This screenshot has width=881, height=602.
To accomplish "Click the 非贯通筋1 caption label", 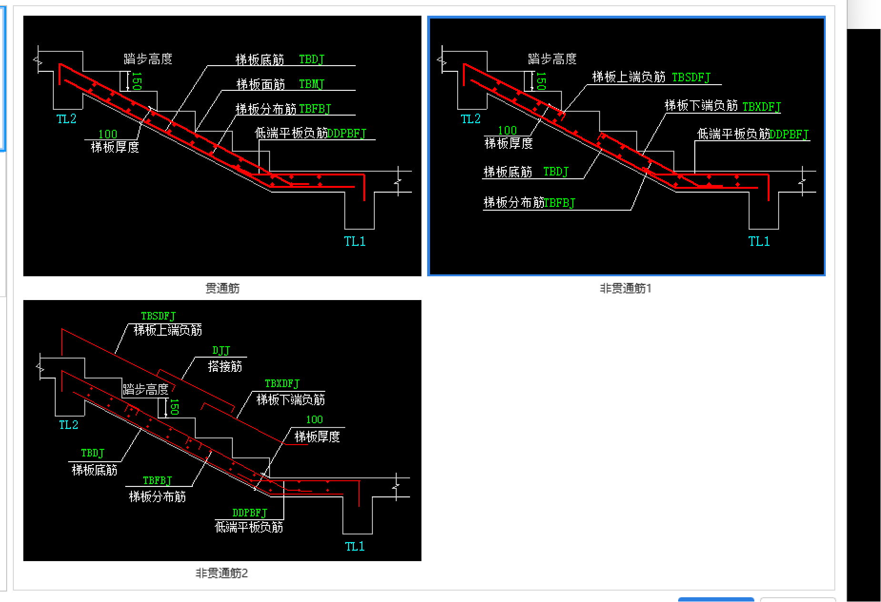I will (625, 288).
